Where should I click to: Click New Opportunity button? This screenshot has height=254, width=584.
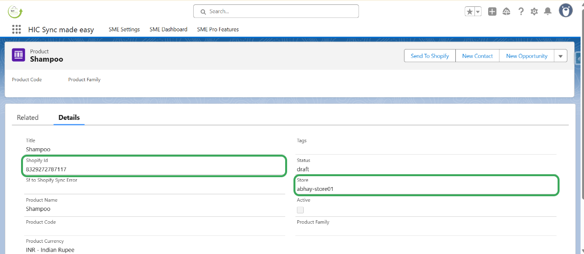point(526,56)
